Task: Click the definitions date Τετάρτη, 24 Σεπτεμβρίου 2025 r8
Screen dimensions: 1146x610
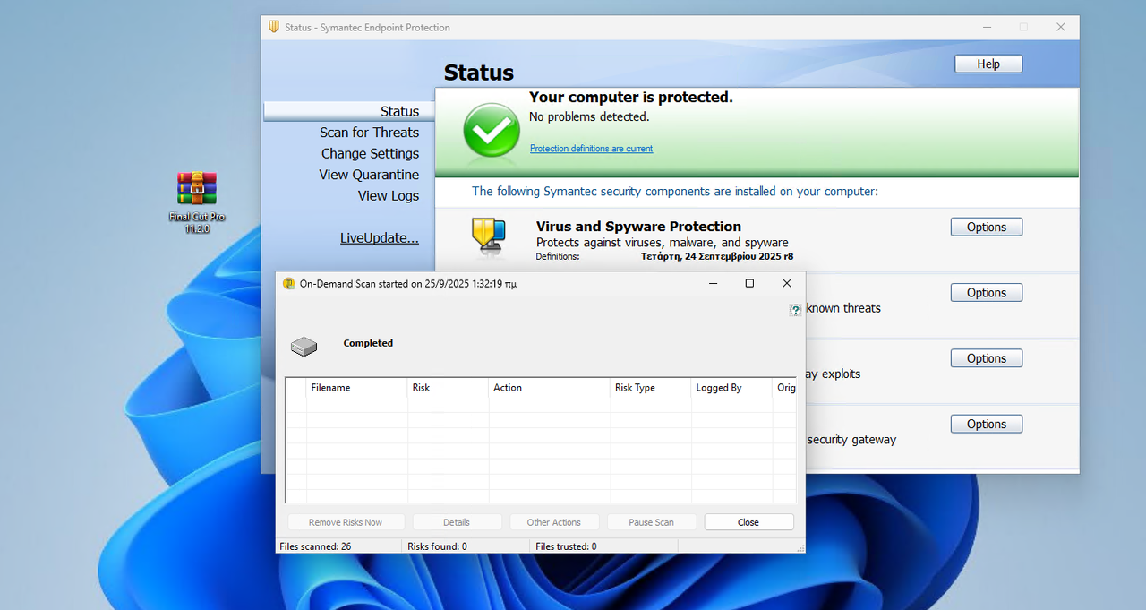Action: [x=717, y=256]
